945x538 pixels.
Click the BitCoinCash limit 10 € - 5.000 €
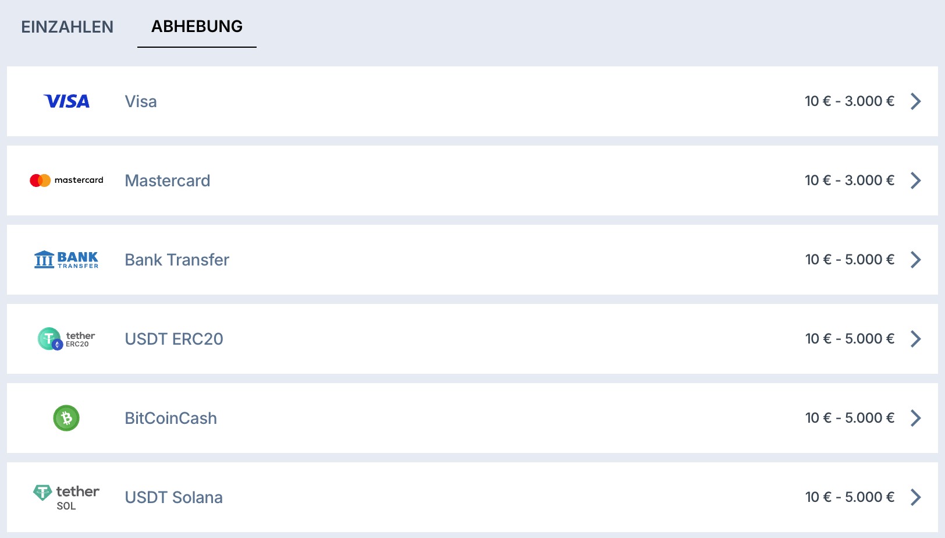tap(850, 418)
